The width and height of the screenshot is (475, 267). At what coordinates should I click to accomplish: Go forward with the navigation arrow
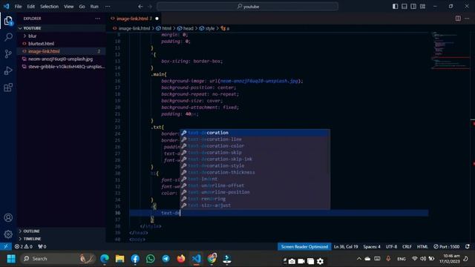(150, 7)
